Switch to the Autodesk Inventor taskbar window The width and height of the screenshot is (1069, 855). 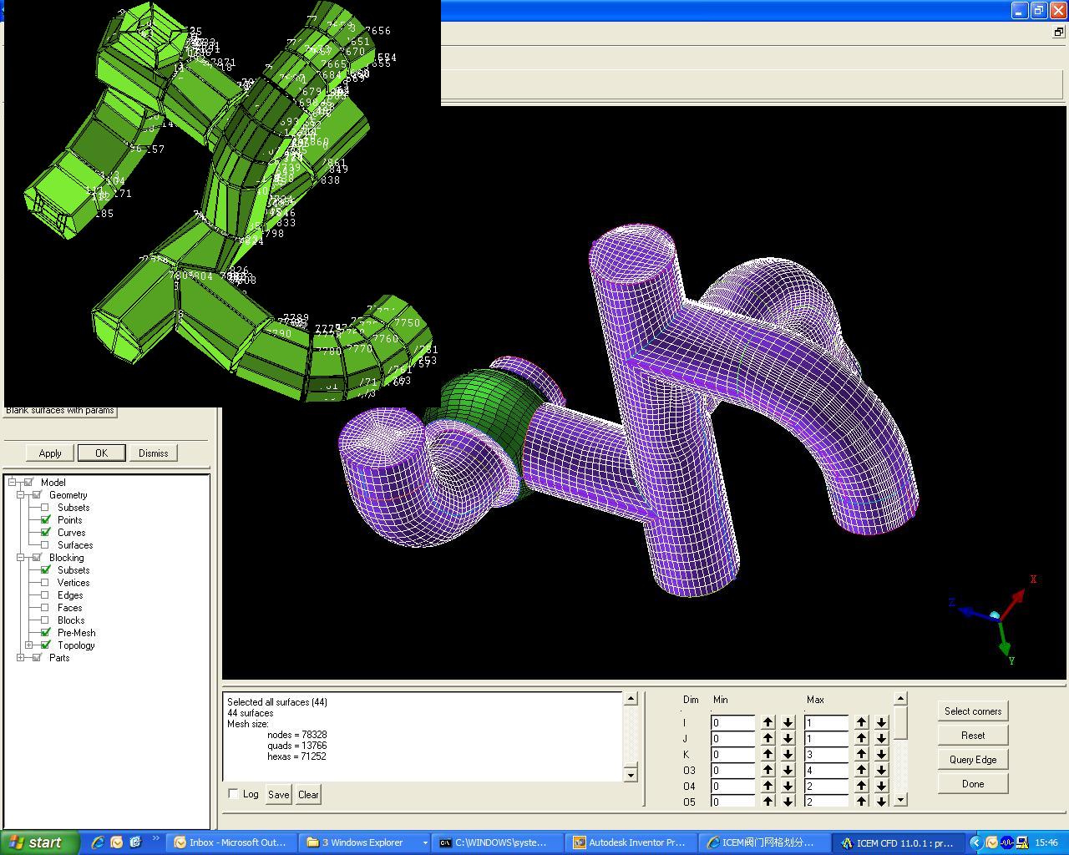tap(629, 842)
